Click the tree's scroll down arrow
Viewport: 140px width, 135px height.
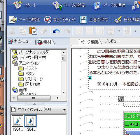coord(64,92)
